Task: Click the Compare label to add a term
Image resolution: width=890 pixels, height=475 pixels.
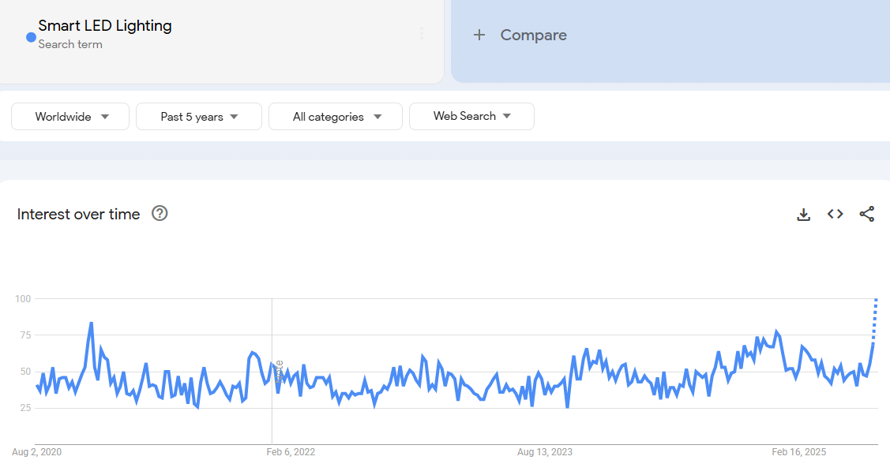Action: (x=533, y=35)
